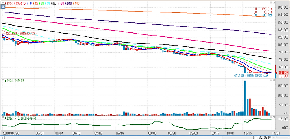Screen dimensions: 290x140
Task: Click the LC : 3.61% readout
Action: pos(263,12)
